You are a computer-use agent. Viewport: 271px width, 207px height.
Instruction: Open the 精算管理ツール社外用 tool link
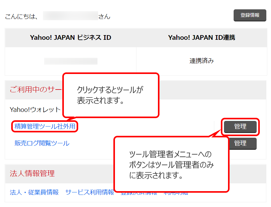click(44, 126)
